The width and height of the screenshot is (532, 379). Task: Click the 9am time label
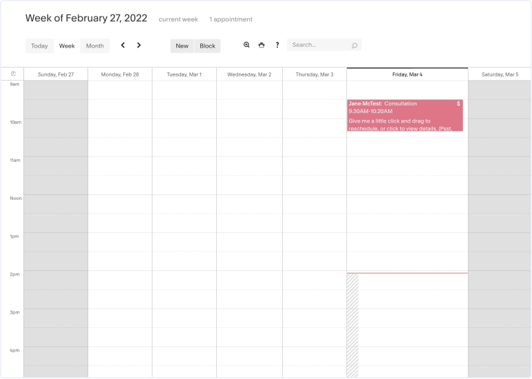point(14,84)
